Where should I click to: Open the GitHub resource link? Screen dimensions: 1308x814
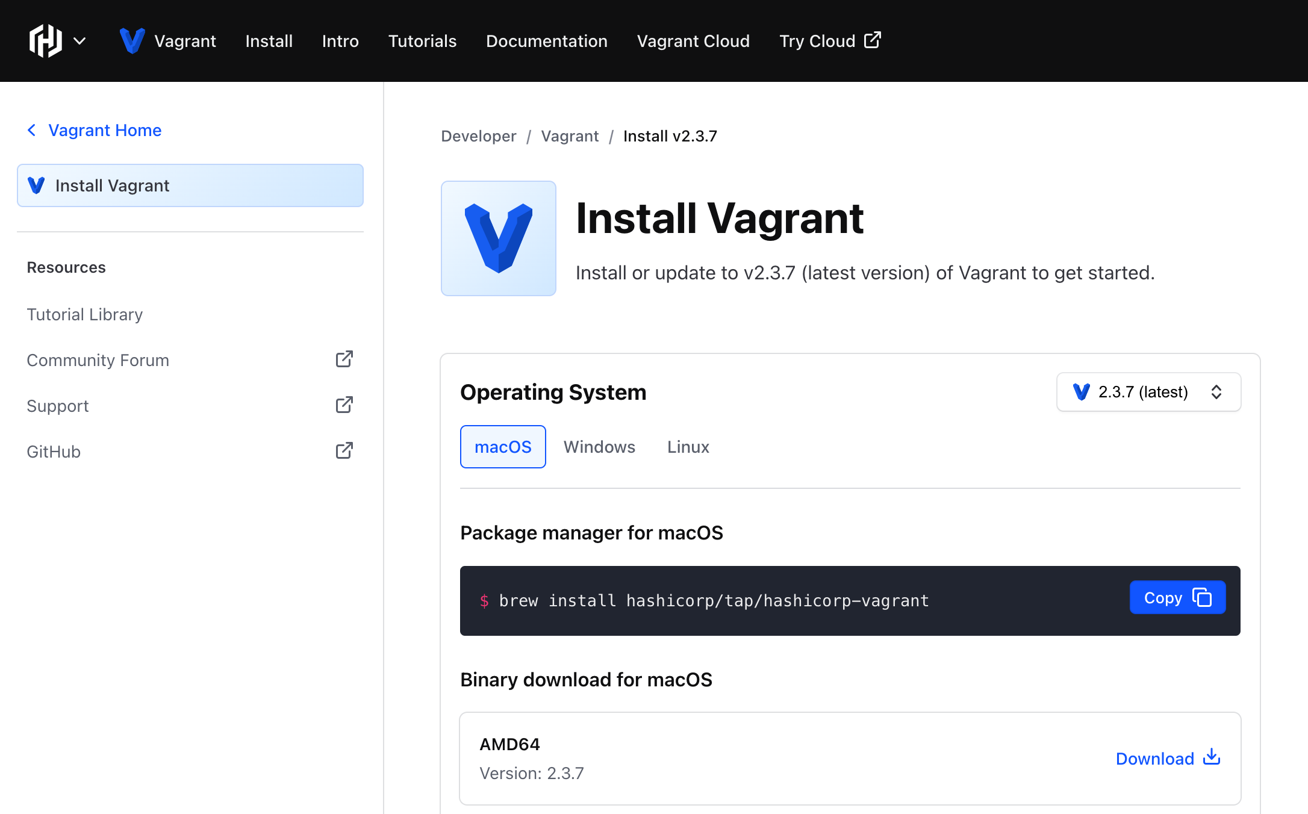(x=190, y=452)
